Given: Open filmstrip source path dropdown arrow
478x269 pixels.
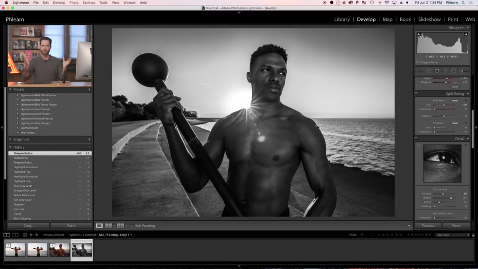Looking at the screenshot, I should pos(131,235).
